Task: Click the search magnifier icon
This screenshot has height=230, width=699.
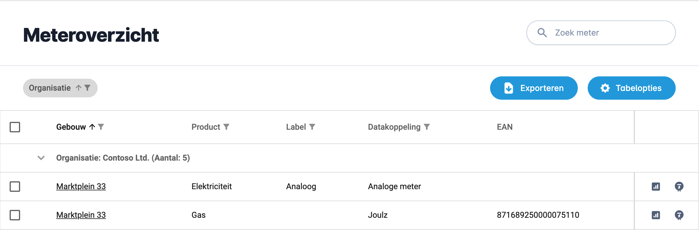Action: [x=542, y=33]
